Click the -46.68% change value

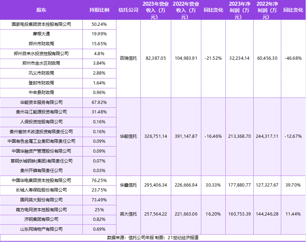pyautogui.click(x=293, y=58)
